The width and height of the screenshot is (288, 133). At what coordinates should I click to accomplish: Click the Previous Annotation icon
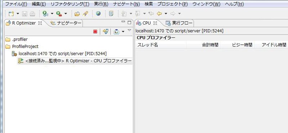138,13
